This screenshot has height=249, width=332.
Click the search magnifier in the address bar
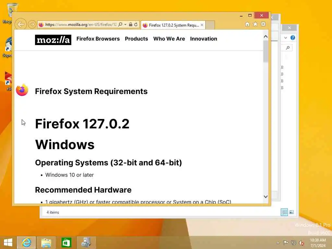click(120, 25)
